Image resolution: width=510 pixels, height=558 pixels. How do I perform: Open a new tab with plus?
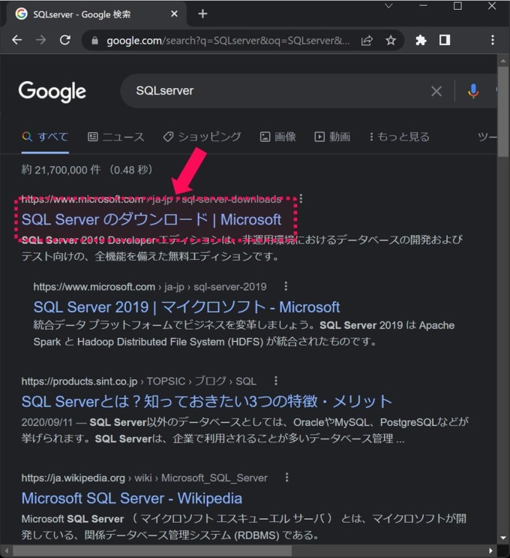202,14
